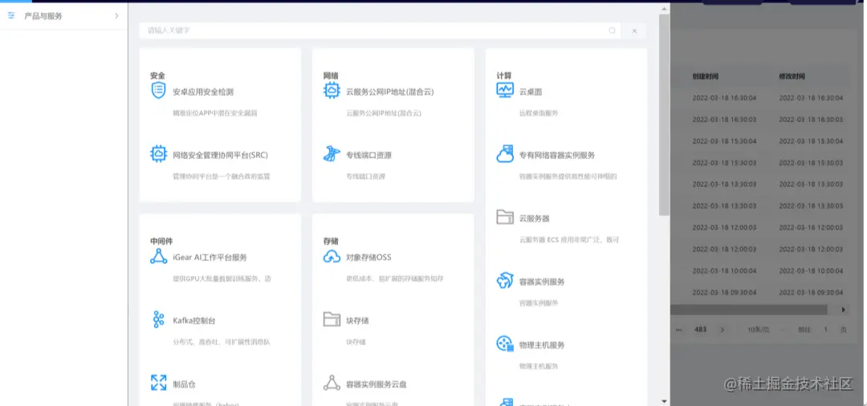Click the description 更低成本、易扩展的存储服务如存
Screen dimensions: 867x406
point(395,279)
